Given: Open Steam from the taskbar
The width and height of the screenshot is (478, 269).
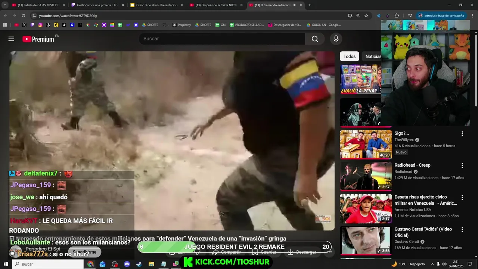Looking at the screenshot, I should [x=139, y=264].
